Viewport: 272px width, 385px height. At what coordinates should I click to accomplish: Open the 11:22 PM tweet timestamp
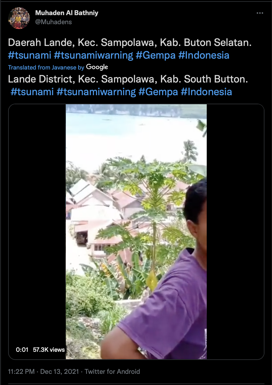(21, 372)
